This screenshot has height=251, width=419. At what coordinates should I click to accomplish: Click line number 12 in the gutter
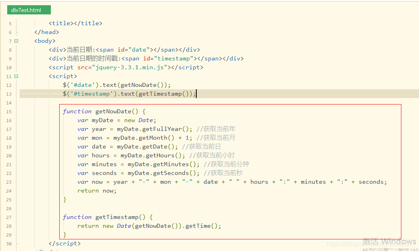[x=9, y=85]
